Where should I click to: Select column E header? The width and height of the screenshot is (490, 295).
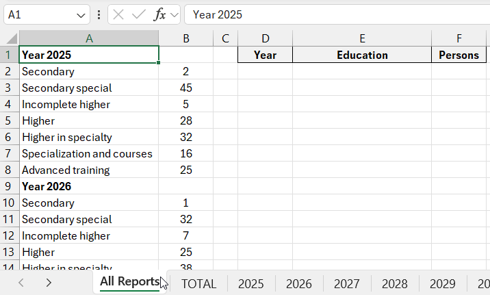click(362, 38)
